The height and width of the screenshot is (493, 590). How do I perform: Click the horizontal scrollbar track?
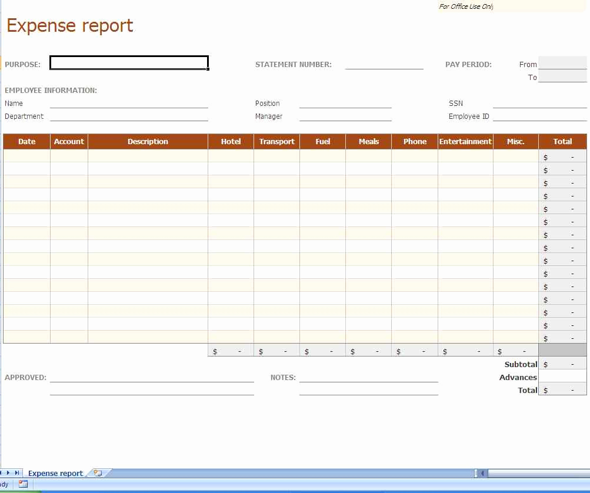(535, 473)
